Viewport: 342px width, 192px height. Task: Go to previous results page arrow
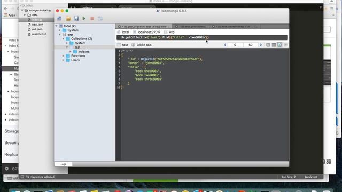pos(224,45)
